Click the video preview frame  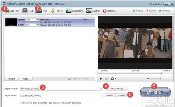click(x=135, y=43)
